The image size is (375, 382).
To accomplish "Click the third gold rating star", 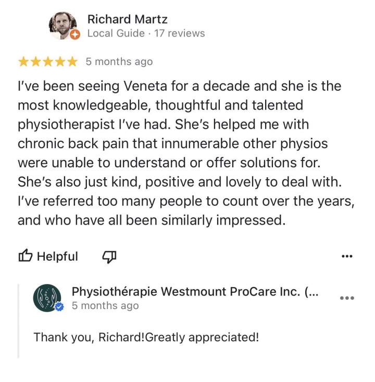I will [48, 61].
